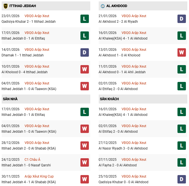Open match Al Fayha 2-0 Al Akhdood
This screenshot has width=189, height=186.
click(118, 165)
